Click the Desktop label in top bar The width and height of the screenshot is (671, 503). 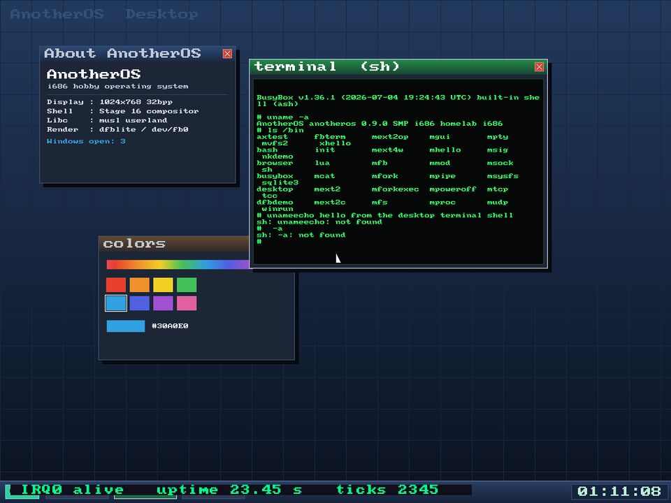pyautogui.click(x=161, y=14)
